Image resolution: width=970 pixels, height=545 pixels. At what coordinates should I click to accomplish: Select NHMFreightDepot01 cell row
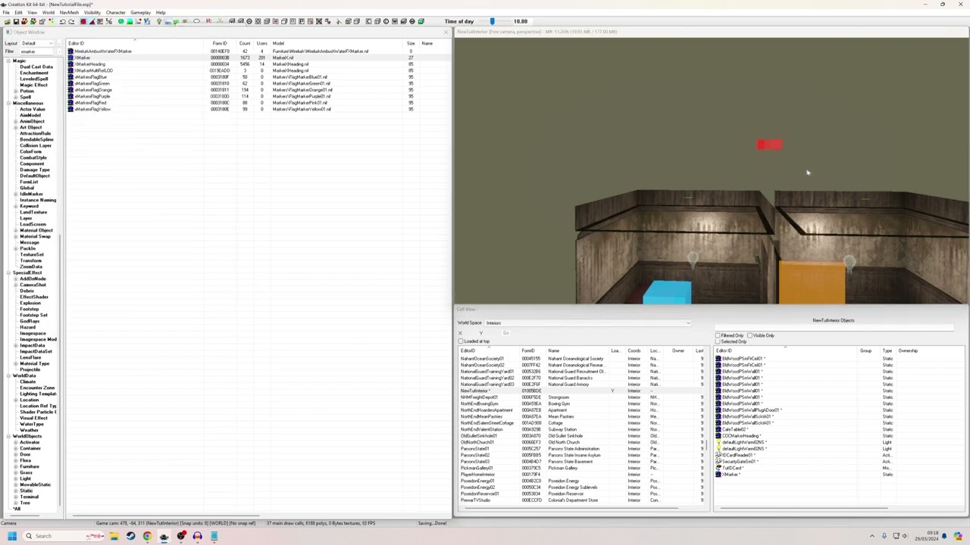pyautogui.click(x=581, y=397)
